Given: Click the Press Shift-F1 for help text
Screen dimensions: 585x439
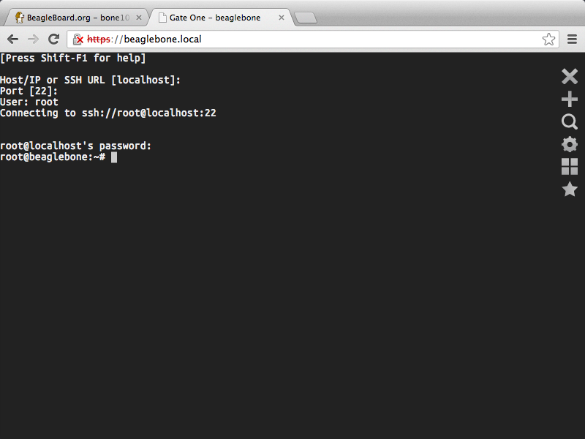Looking at the screenshot, I should (x=73, y=58).
